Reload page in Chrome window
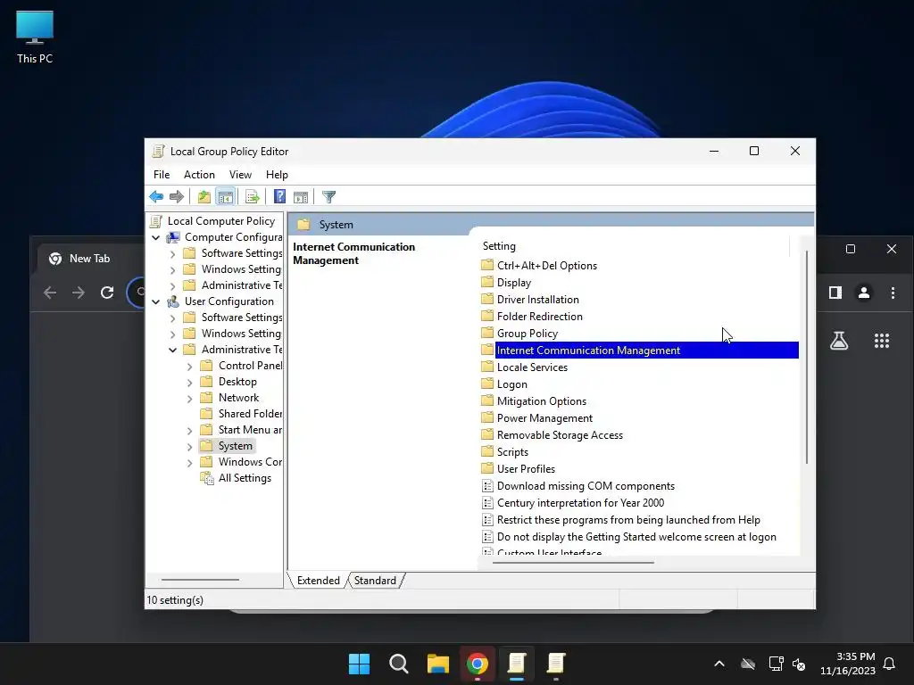The height and width of the screenshot is (685, 914). [107, 293]
